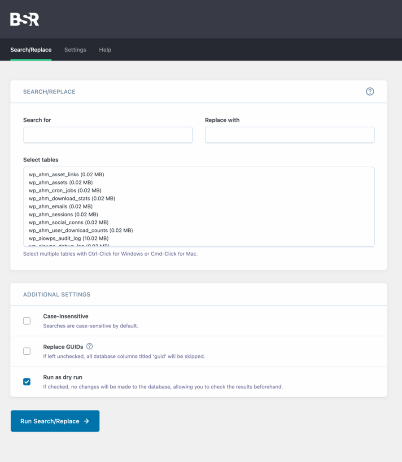402x462 pixels.
Task: Choose wp_ahm_cron_jobs from the tables list
Action: (x=65, y=191)
